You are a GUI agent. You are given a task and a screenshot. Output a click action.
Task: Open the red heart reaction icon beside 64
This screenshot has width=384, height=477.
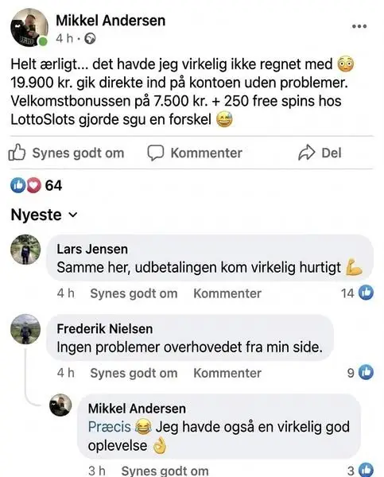pyautogui.click(x=33, y=185)
